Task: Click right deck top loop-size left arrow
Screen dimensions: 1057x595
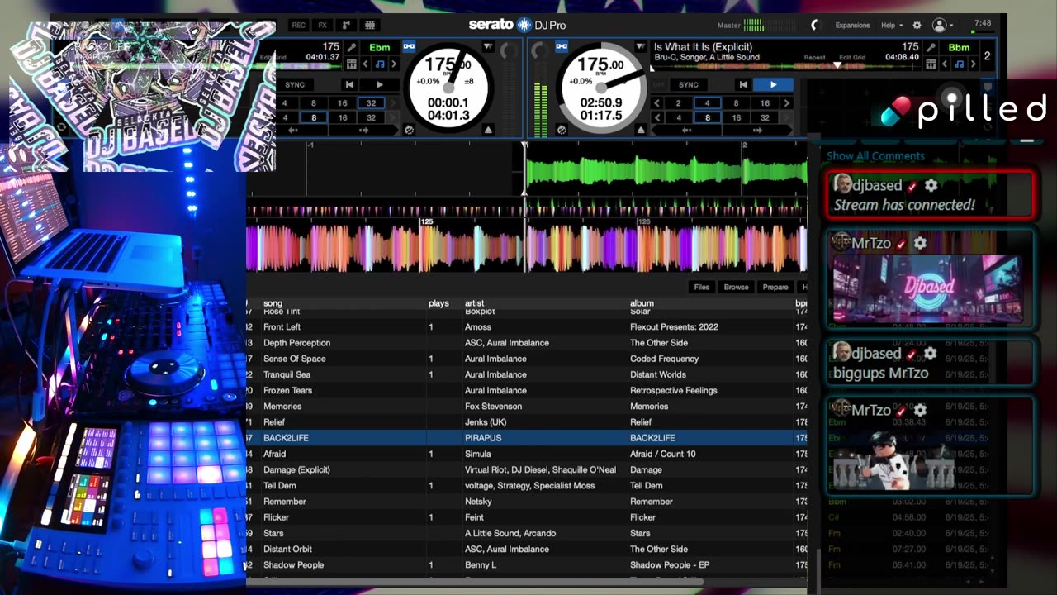Action: [x=657, y=103]
